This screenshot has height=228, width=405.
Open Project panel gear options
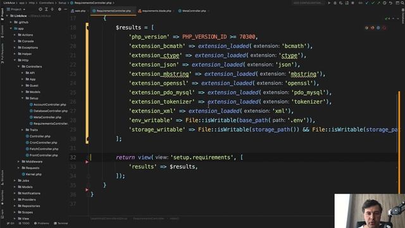pyautogui.click(x=59, y=9)
